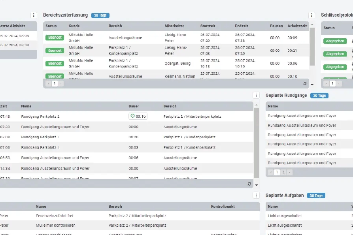Viewport: 353px width, 235px height.
Task: Click Parkplatz 2 / Mitarbeiterparkplatz in Rundgang row
Action: tap(192, 117)
